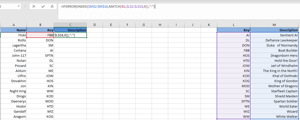Expand the Name Box dropdown arrow
The image size is (300, 120).
coord(19,6)
